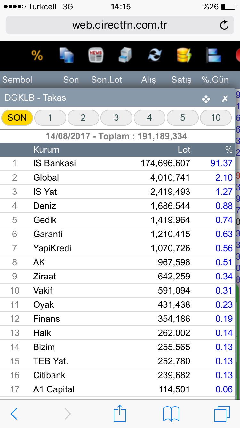Select the Vakif row
240x428 pixels.
pos(117,290)
